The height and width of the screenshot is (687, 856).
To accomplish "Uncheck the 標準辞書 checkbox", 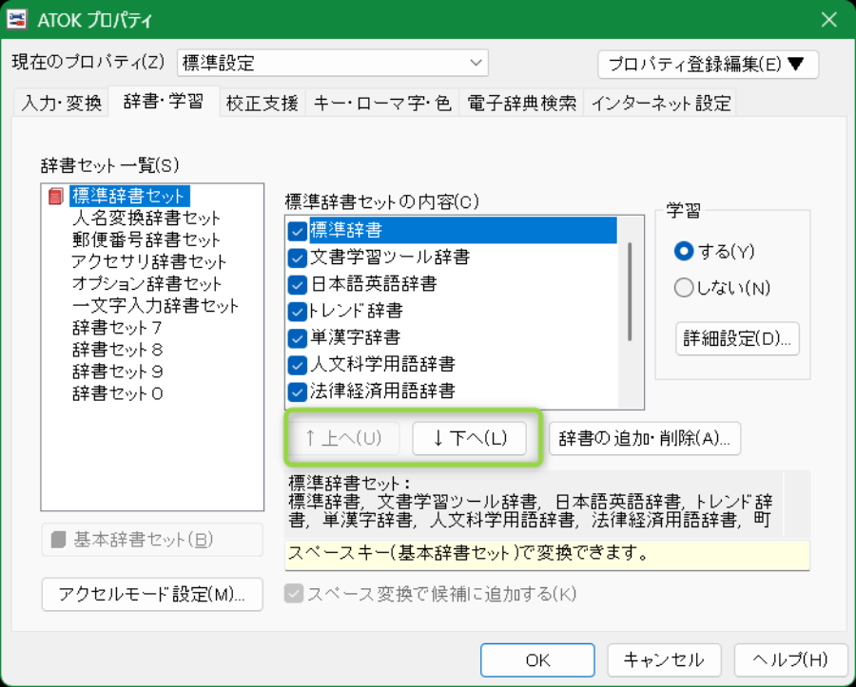I will pyautogui.click(x=297, y=231).
